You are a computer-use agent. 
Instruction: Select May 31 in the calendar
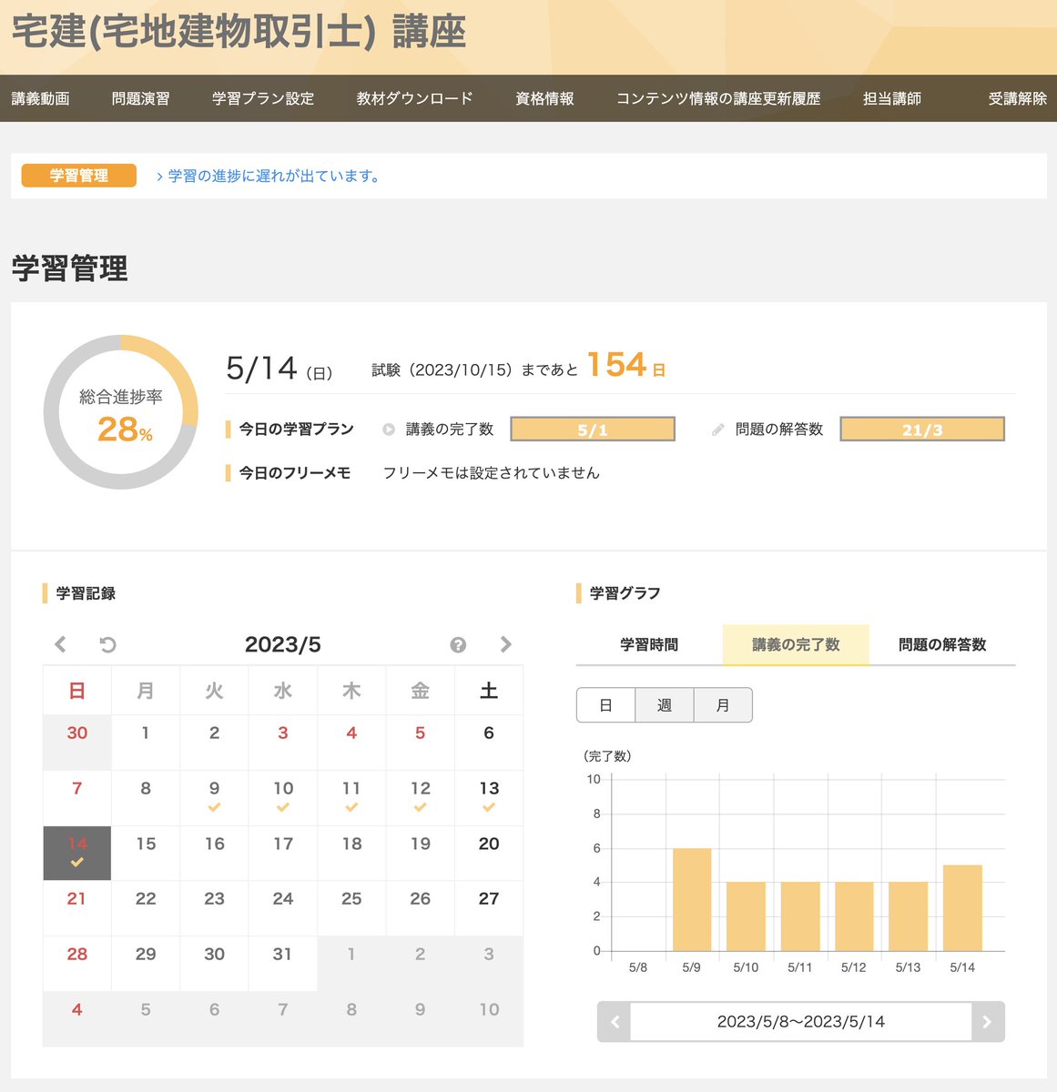283,963
